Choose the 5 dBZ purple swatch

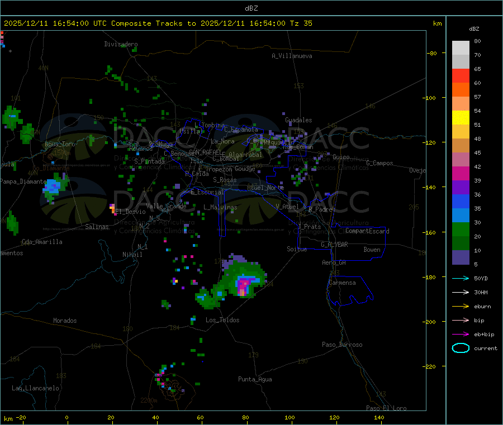(x=461, y=257)
